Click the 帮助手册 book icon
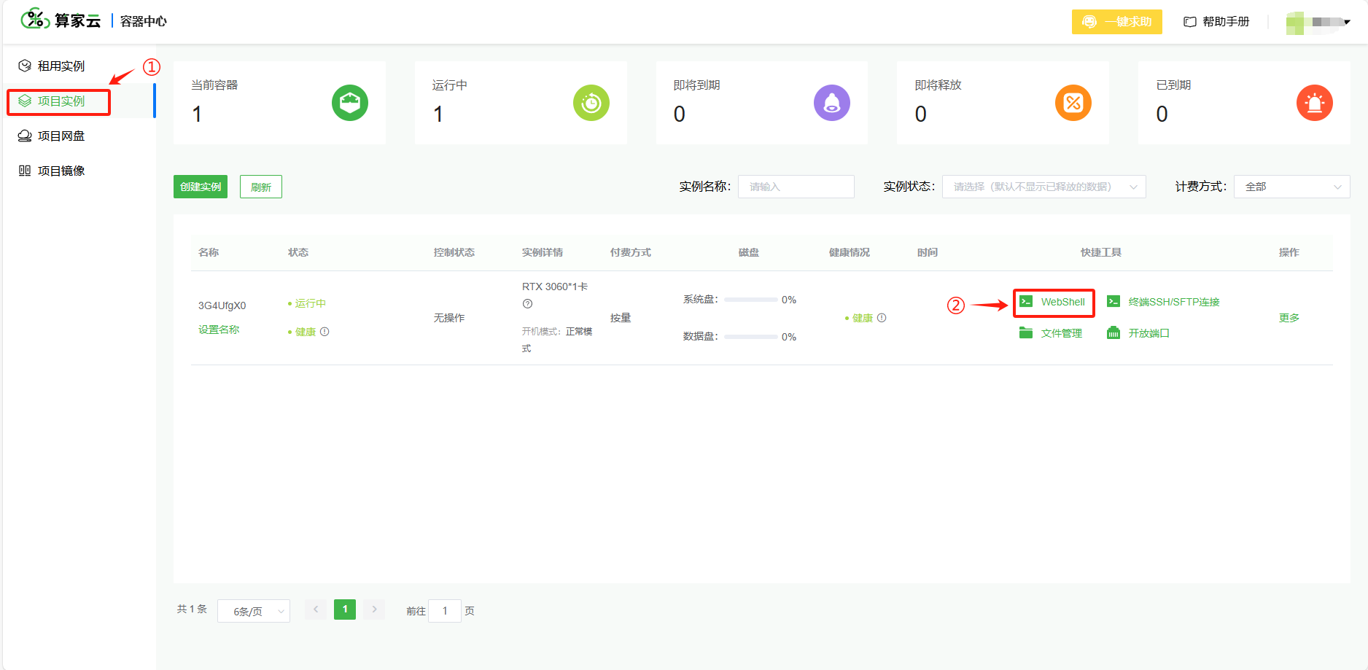This screenshot has height=670, width=1368. click(x=1190, y=22)
